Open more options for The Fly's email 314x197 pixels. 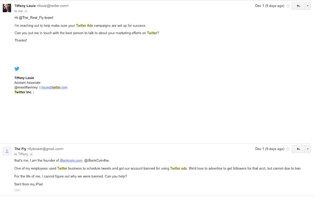coord(308,149)
